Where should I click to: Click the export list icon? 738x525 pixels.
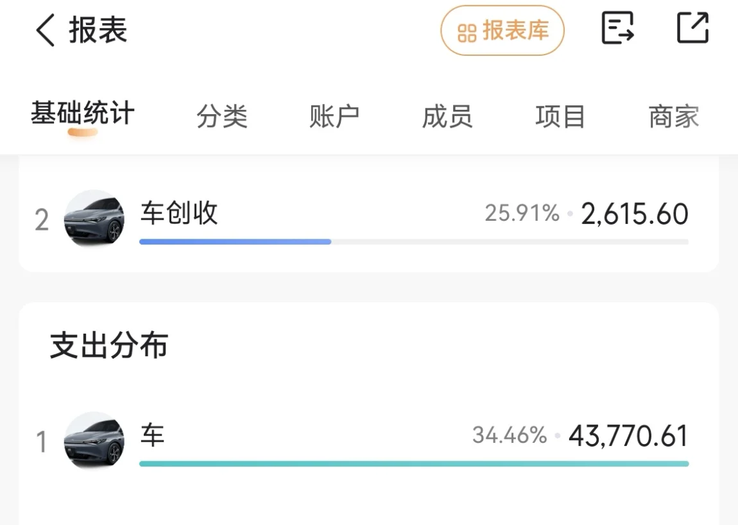coord(617,29)
